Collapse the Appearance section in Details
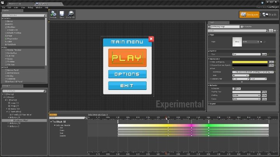The image size is (280, 157). pos(209,59)
